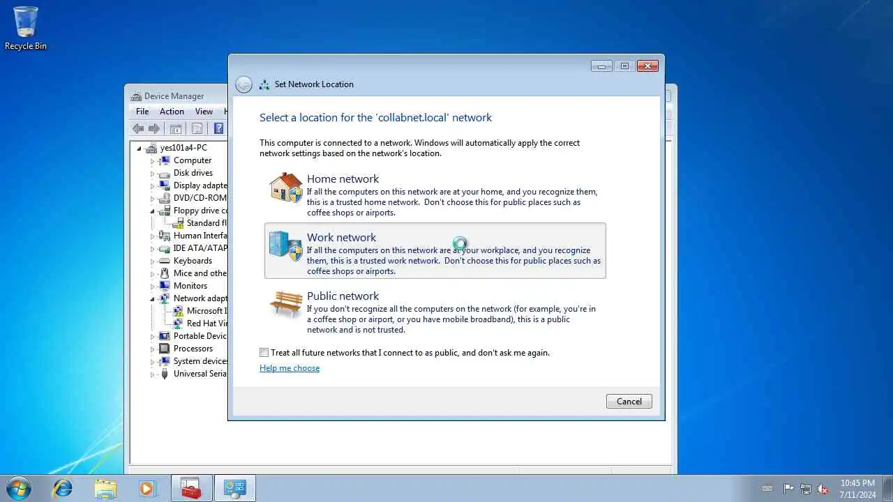
Task: Select the Computer tree item
Action: click(193, 160)
